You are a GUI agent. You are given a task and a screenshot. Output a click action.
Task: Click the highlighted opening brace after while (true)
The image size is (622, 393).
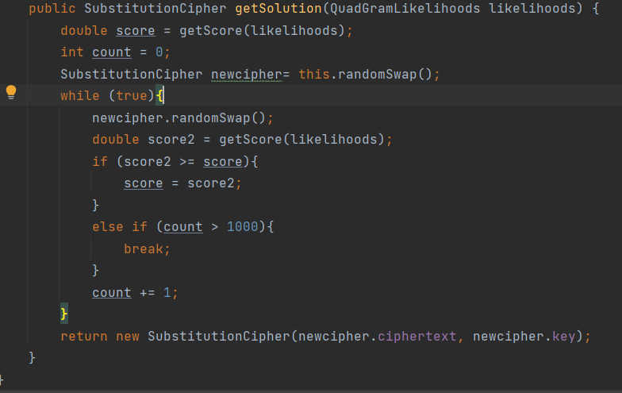pos(159,96)
